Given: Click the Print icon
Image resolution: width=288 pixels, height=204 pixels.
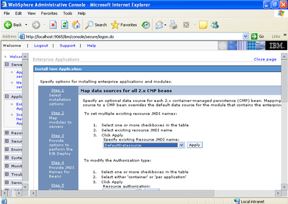Looking at the screenshot, I should [x=173, y=25].
